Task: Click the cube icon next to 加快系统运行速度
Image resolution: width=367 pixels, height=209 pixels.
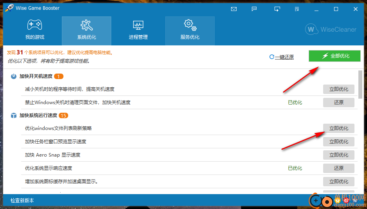Action: 14,115
